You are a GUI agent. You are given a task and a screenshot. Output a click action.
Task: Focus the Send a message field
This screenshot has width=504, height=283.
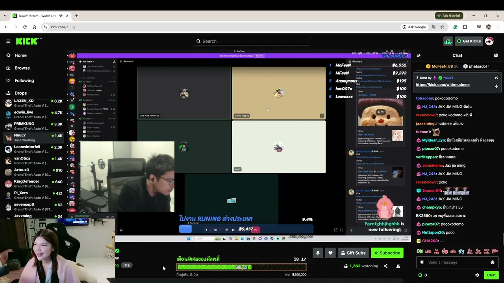pos(457,262)
